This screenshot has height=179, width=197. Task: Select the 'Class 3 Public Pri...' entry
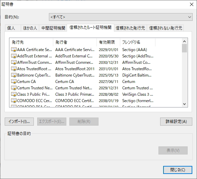coord(33,94)
